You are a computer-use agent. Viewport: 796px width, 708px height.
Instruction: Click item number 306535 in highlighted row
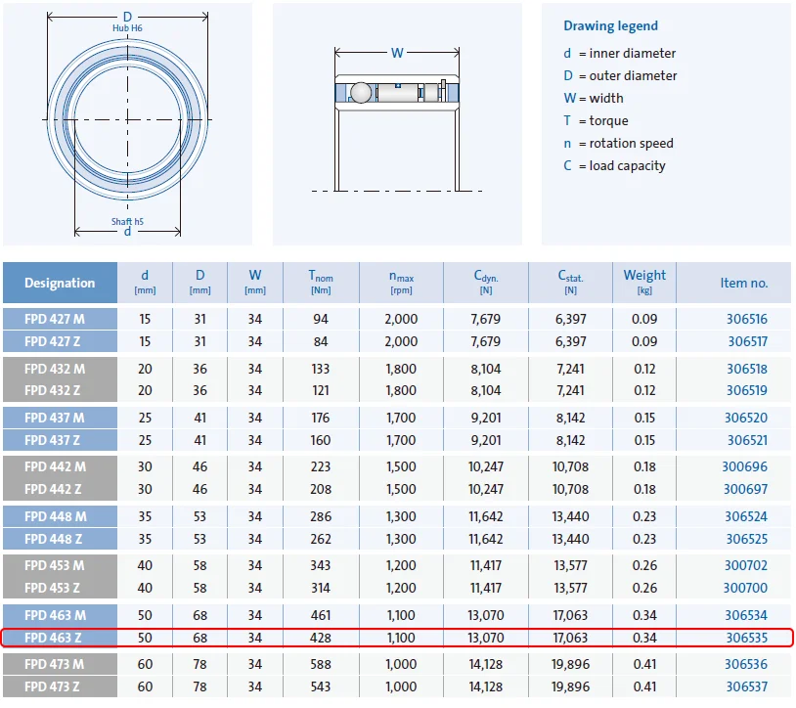pos(745,638)
